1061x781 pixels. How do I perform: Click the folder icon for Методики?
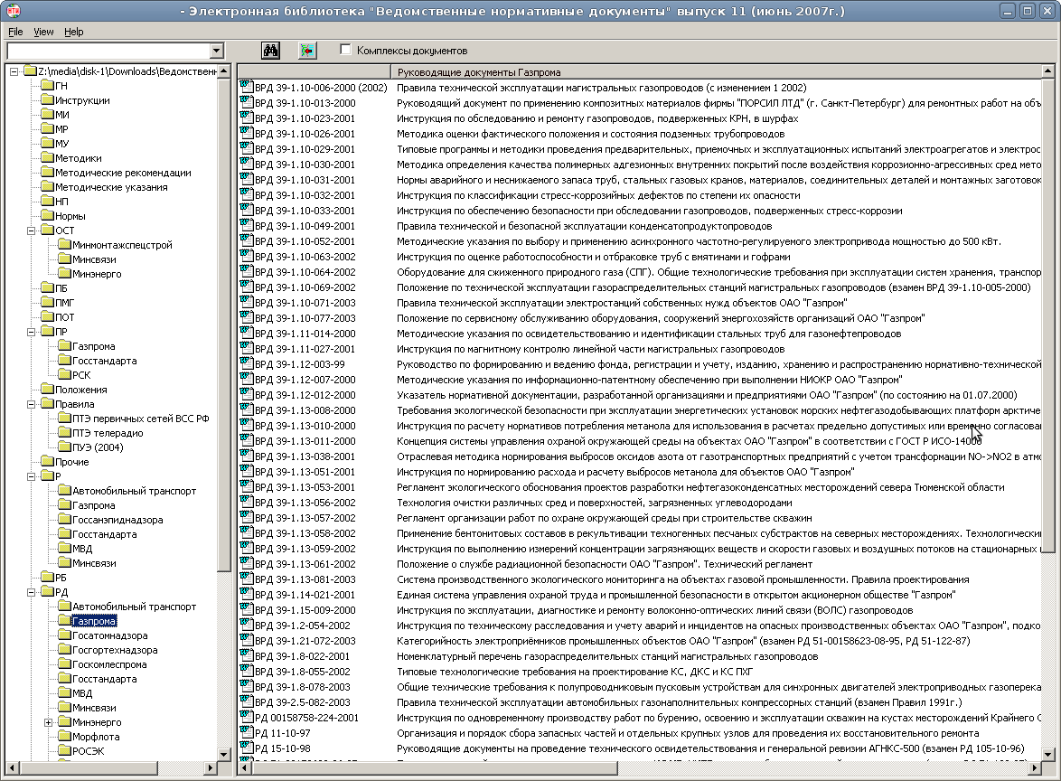[x=47, y=157]
